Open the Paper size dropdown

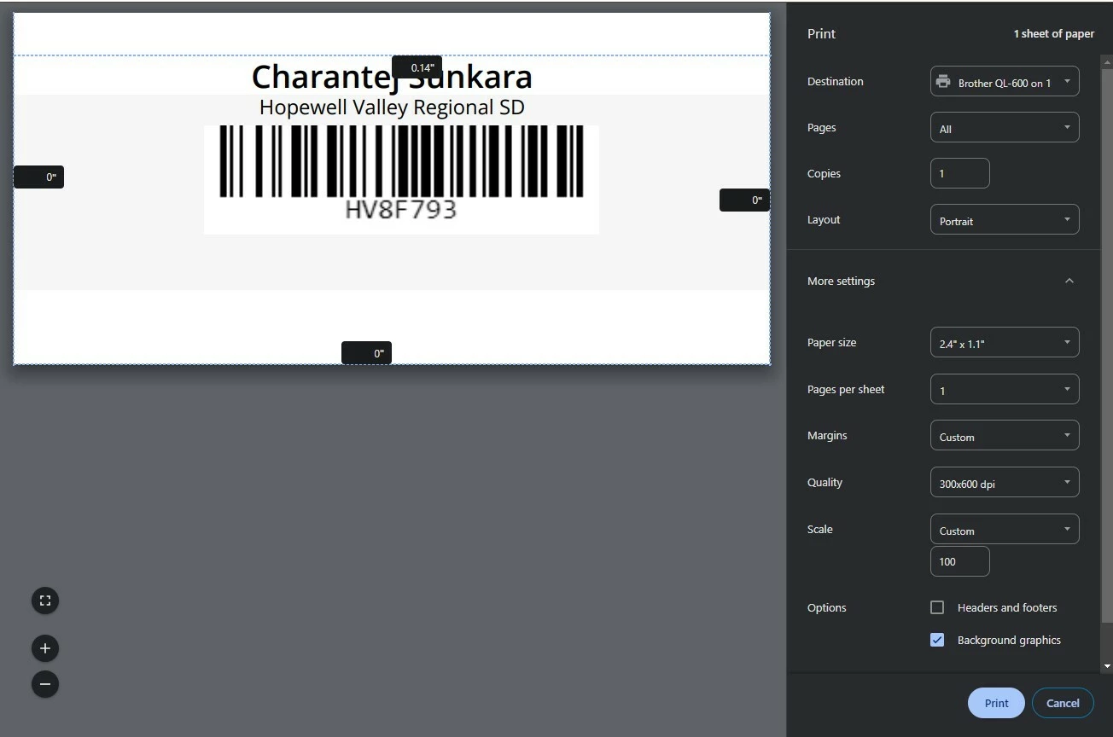coord(1005,343)
